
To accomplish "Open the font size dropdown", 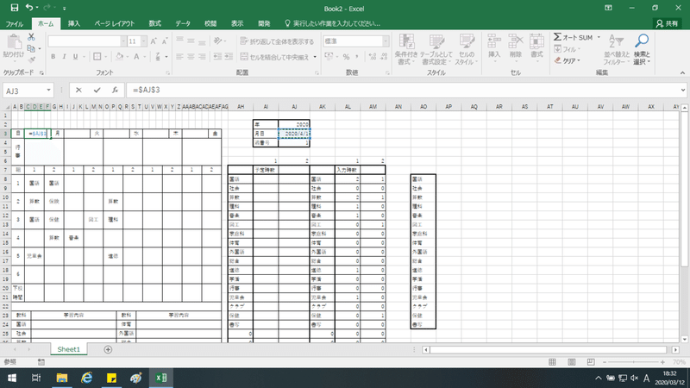I will tap(143, 41).
